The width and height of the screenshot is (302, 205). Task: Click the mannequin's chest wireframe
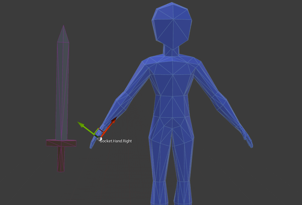tap(172, 76)
